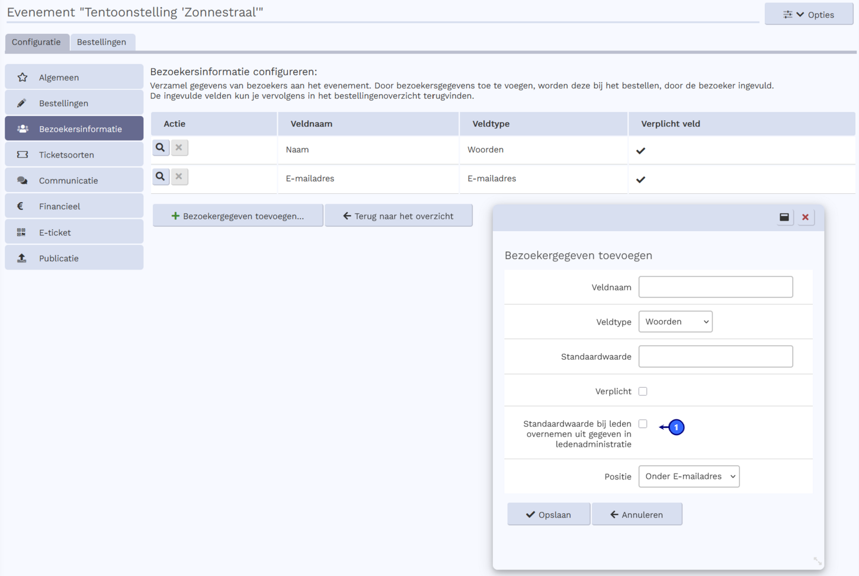Click the Actie column header

point(214,124)
